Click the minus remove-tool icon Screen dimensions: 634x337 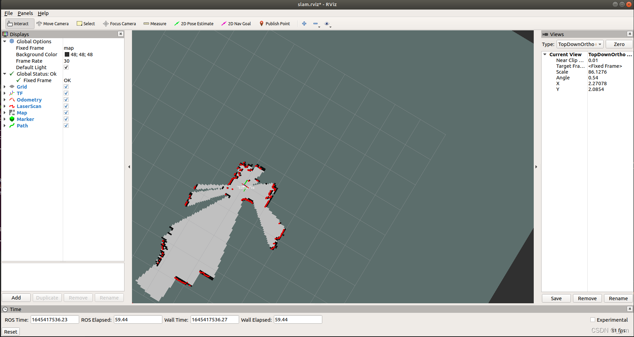315,24
